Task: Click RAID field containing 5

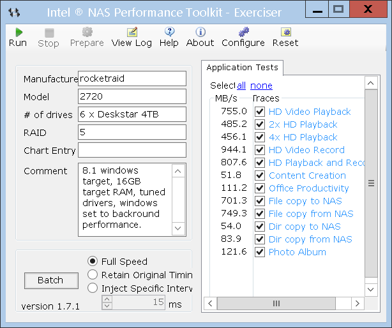Action: (132, 132)
